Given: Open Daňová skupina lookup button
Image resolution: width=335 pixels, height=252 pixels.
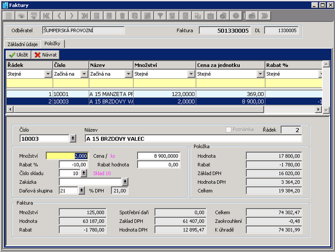Looking at the screenshot, I should point(82,191).
